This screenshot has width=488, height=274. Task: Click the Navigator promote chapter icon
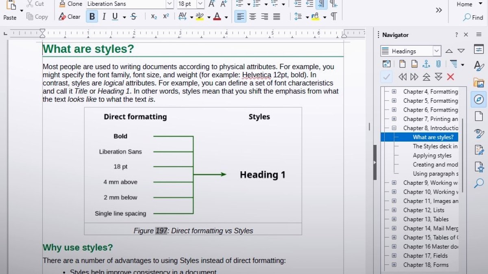[x=403, y=77]
